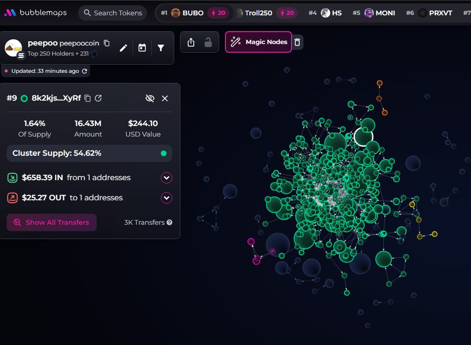471x345 pixels.
Task: Click the trash delete icon
Action: click(x=297, y=42)
